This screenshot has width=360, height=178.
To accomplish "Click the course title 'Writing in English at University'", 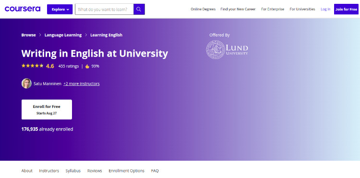I will (95, 53).
